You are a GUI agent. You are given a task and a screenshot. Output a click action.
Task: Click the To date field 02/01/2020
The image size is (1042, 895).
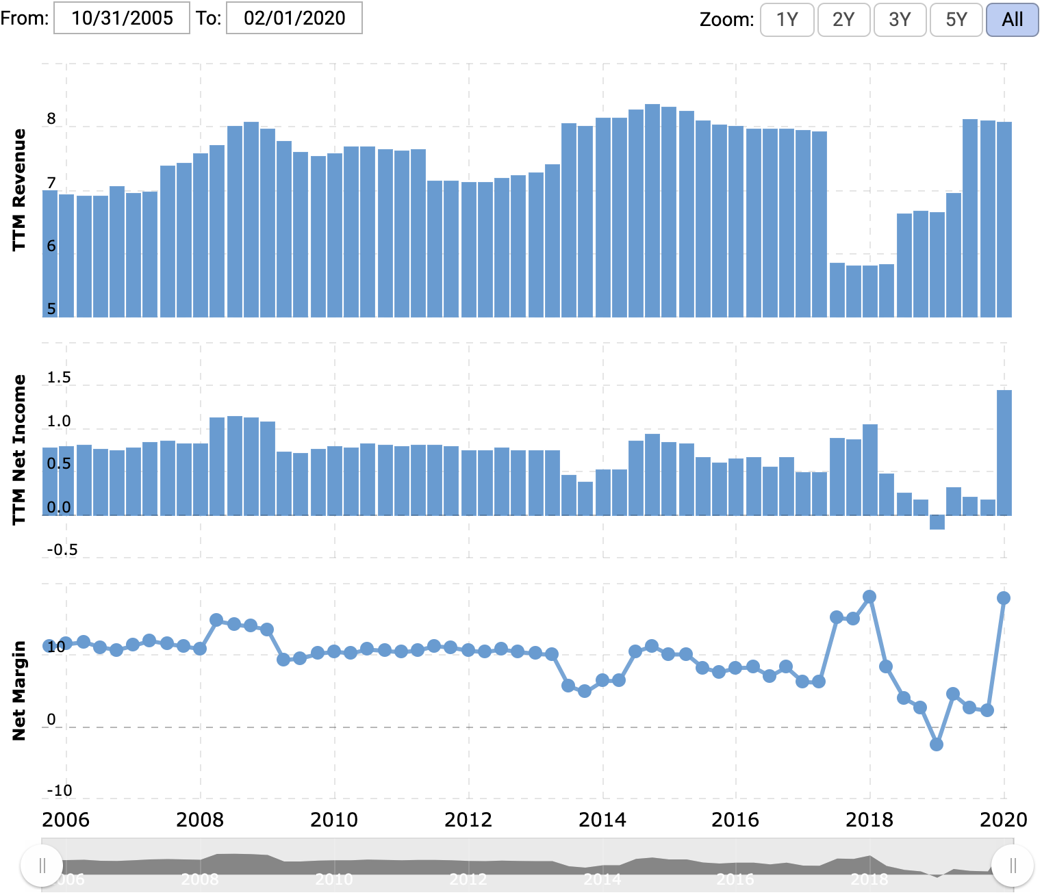coord(294,18)
